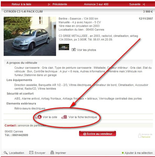Click the camera icon beside Voir les photos
Viewport: 155px width, 157px height.
(74, 49)
